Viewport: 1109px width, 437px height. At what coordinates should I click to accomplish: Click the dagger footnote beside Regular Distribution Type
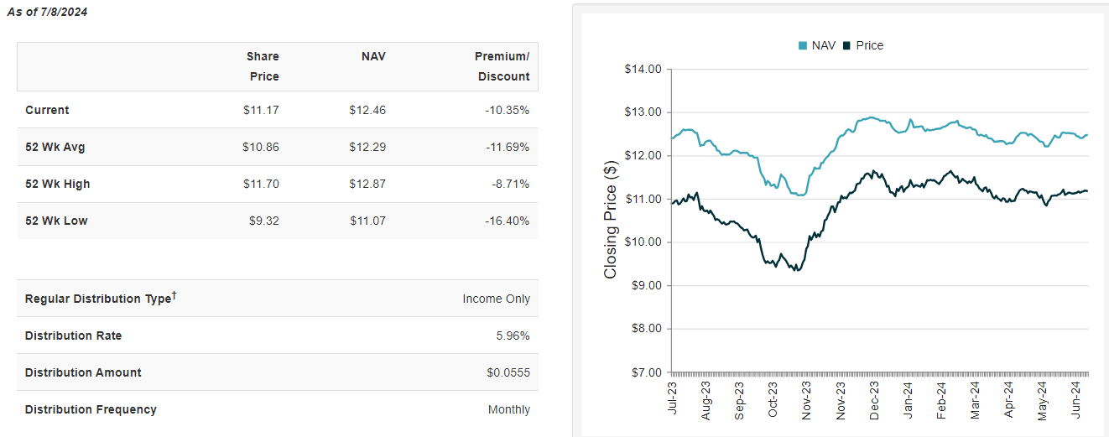(174, 295)
